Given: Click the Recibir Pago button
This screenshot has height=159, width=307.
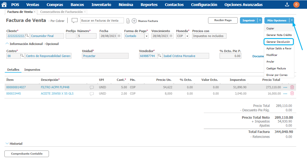Looking at the screenshot, I should (x=223, y=20).
